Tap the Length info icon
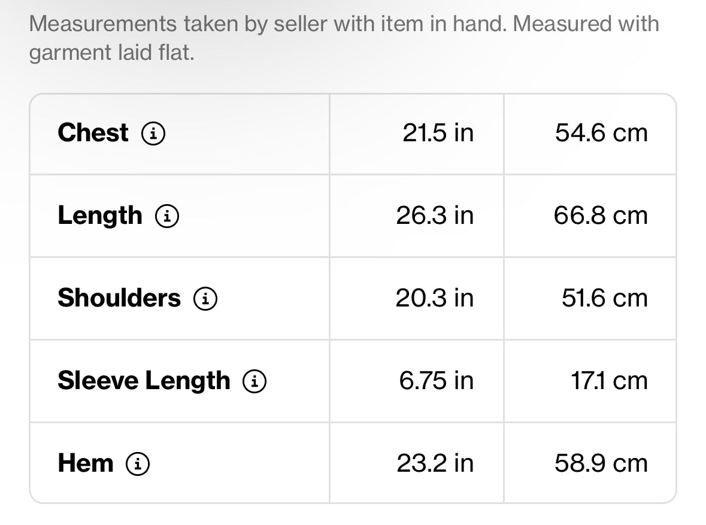The height and width of the screenshot is (525, 706). point(167,216)
